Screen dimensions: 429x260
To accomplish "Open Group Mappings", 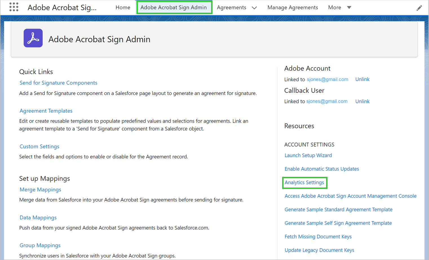I will (40, 245).
